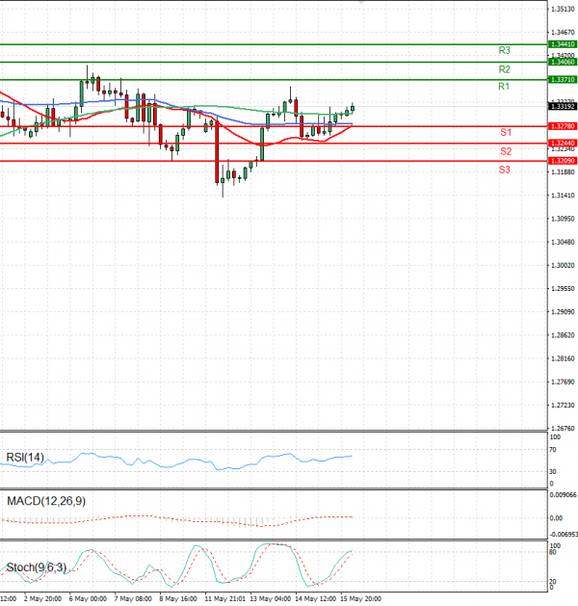Click the 1.30950 price axis value

563,219
